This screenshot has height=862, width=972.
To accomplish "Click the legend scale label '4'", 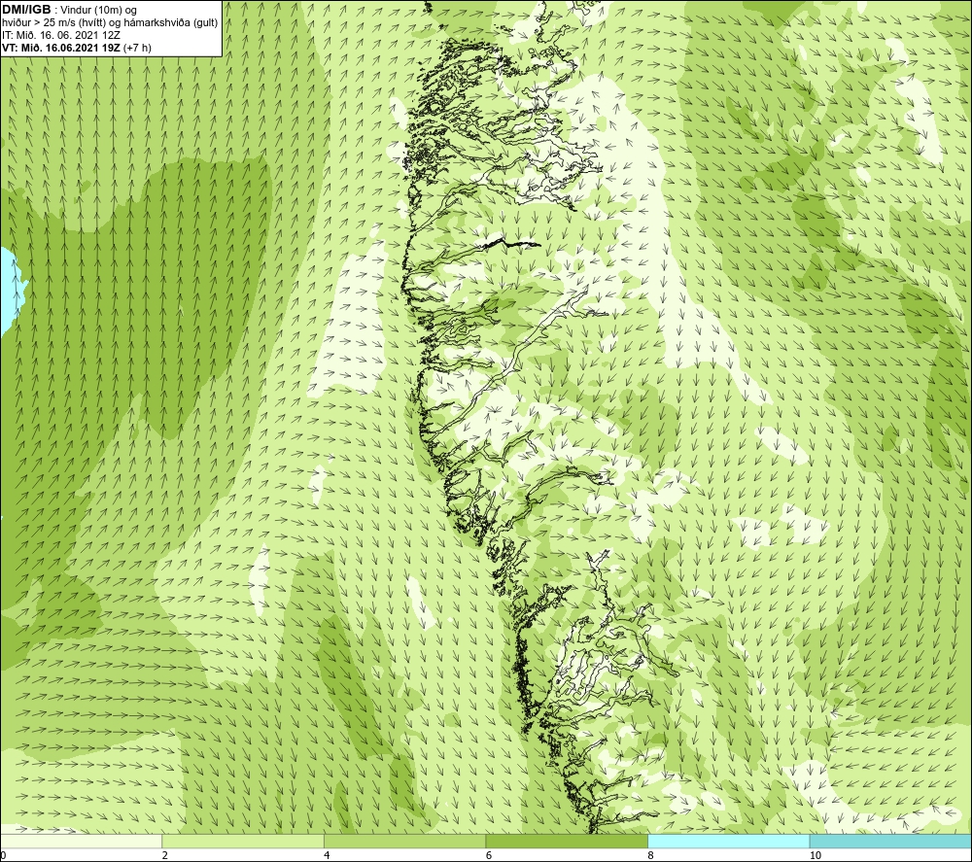I will (327, 856).
